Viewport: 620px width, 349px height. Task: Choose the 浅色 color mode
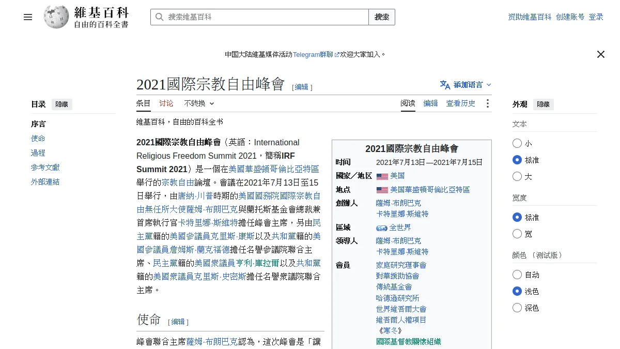pos(517,291)
